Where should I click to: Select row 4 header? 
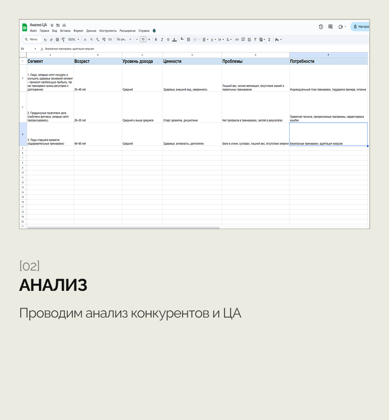point(23,134)
